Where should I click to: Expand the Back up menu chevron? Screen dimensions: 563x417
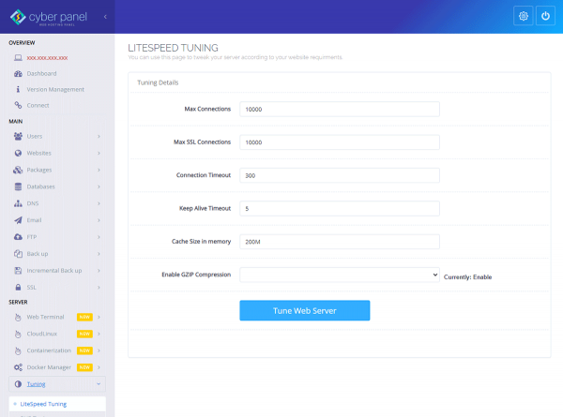click(99, 254)
